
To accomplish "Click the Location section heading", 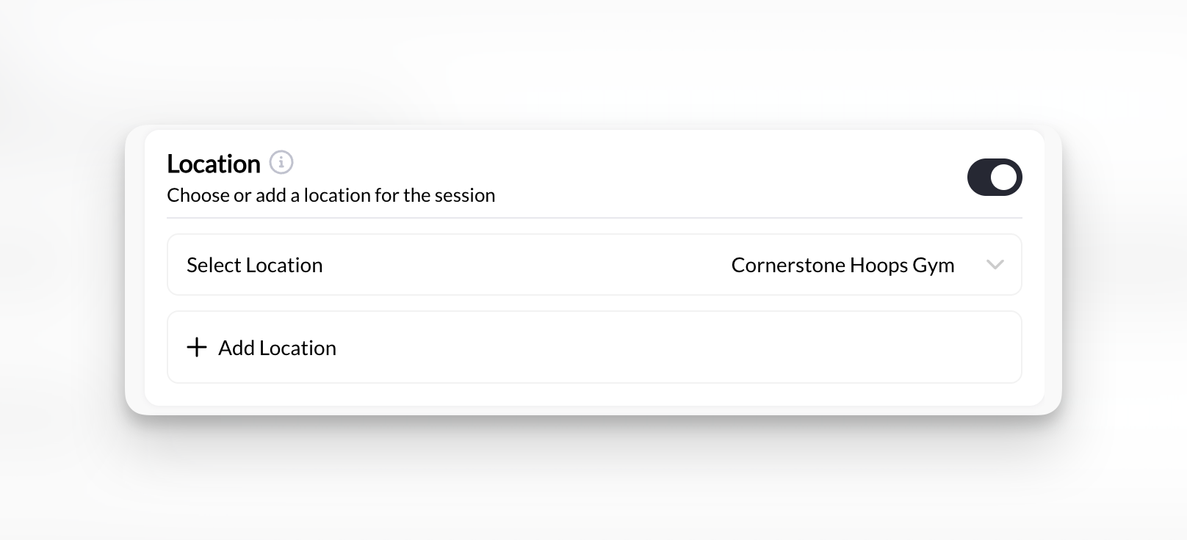I will (213, 163).
